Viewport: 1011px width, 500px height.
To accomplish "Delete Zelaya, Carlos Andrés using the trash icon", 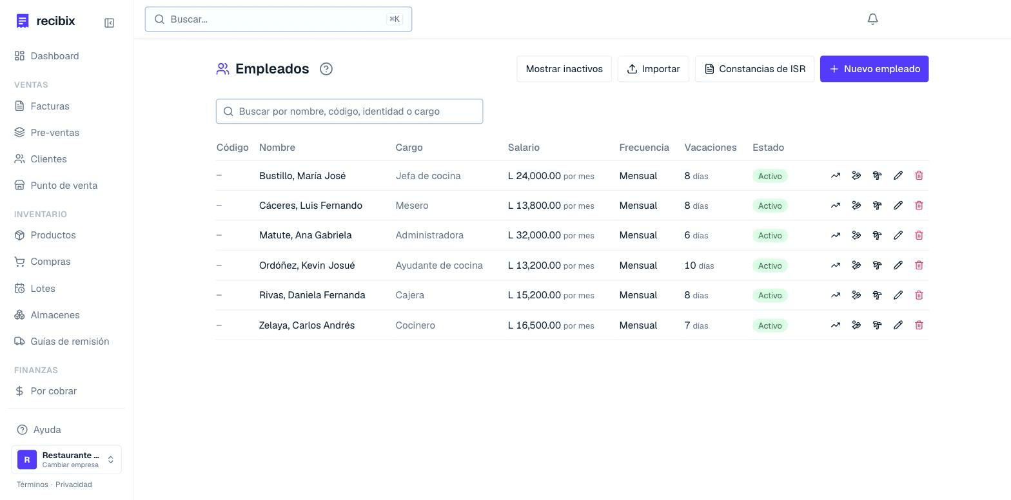I will click(919, 325).
